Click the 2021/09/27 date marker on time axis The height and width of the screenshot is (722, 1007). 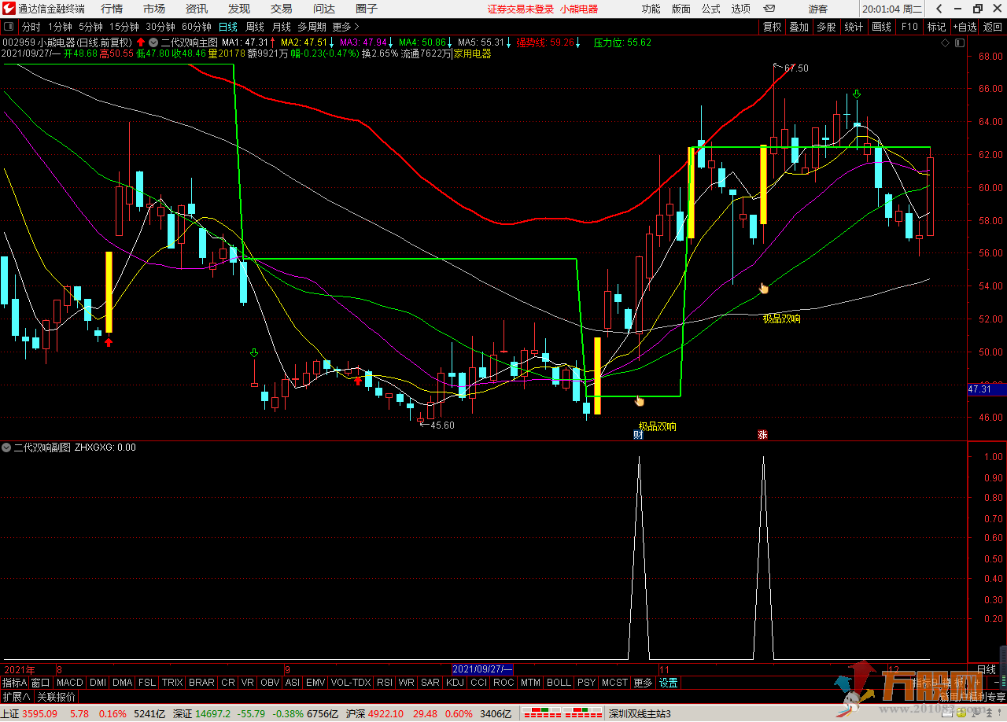click(482, 669)
